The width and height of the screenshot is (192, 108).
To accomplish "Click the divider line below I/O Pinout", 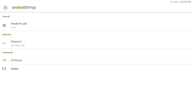I will tap(101, 64).
